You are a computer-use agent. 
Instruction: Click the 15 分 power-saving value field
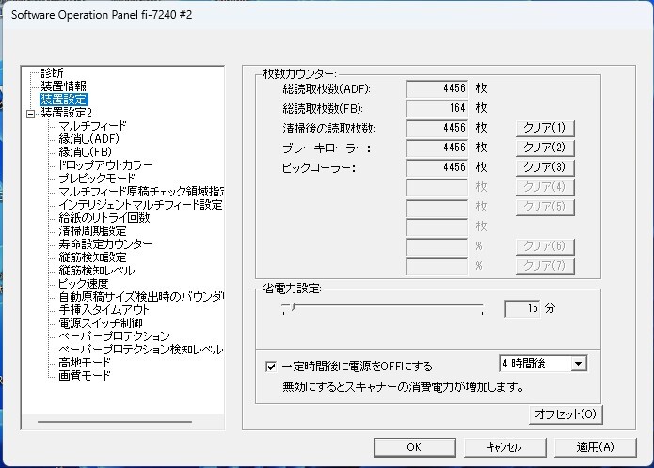[x=522, y=308]
